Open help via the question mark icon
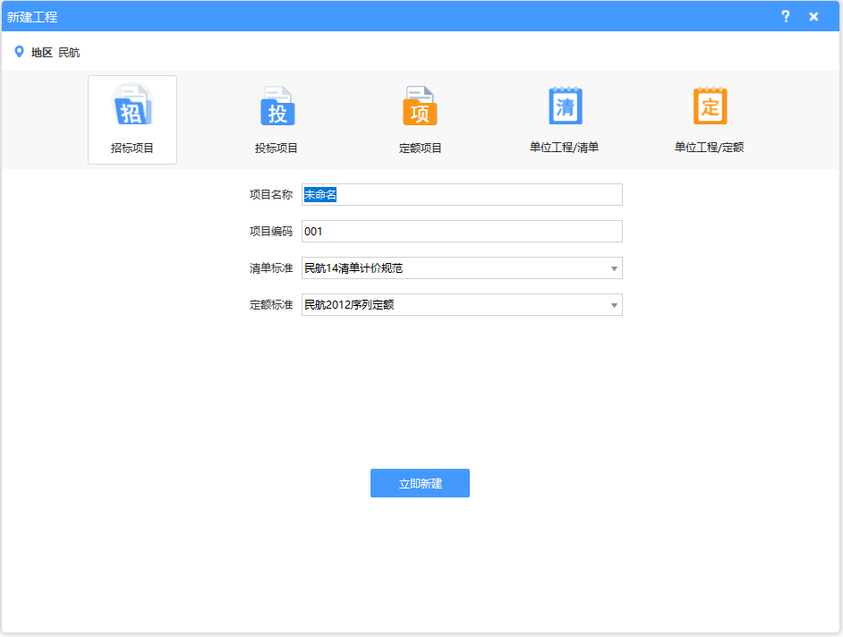Screen dimensions: 843x637 [x=786, y=16]
